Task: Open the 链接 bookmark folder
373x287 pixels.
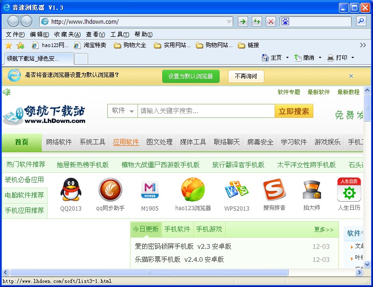Action: pyautogui.click(x=249, y=45)
